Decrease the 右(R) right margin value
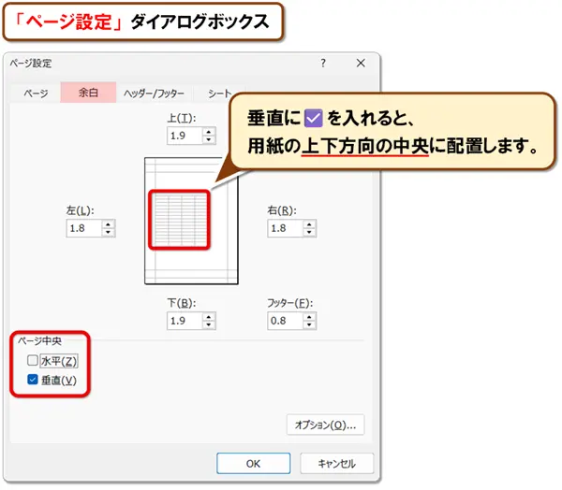 pyautogui.click(x=309, y=233)
